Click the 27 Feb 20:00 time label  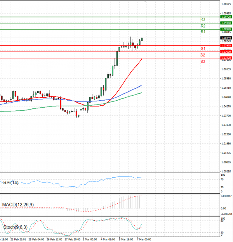[x=73, y=239]
